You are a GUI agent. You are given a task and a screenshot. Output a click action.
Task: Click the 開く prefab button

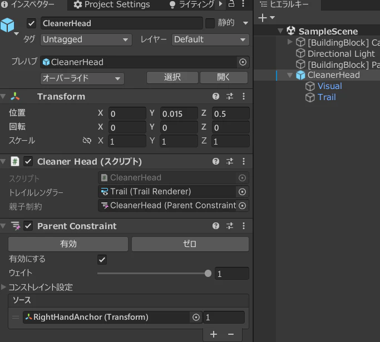224,77
